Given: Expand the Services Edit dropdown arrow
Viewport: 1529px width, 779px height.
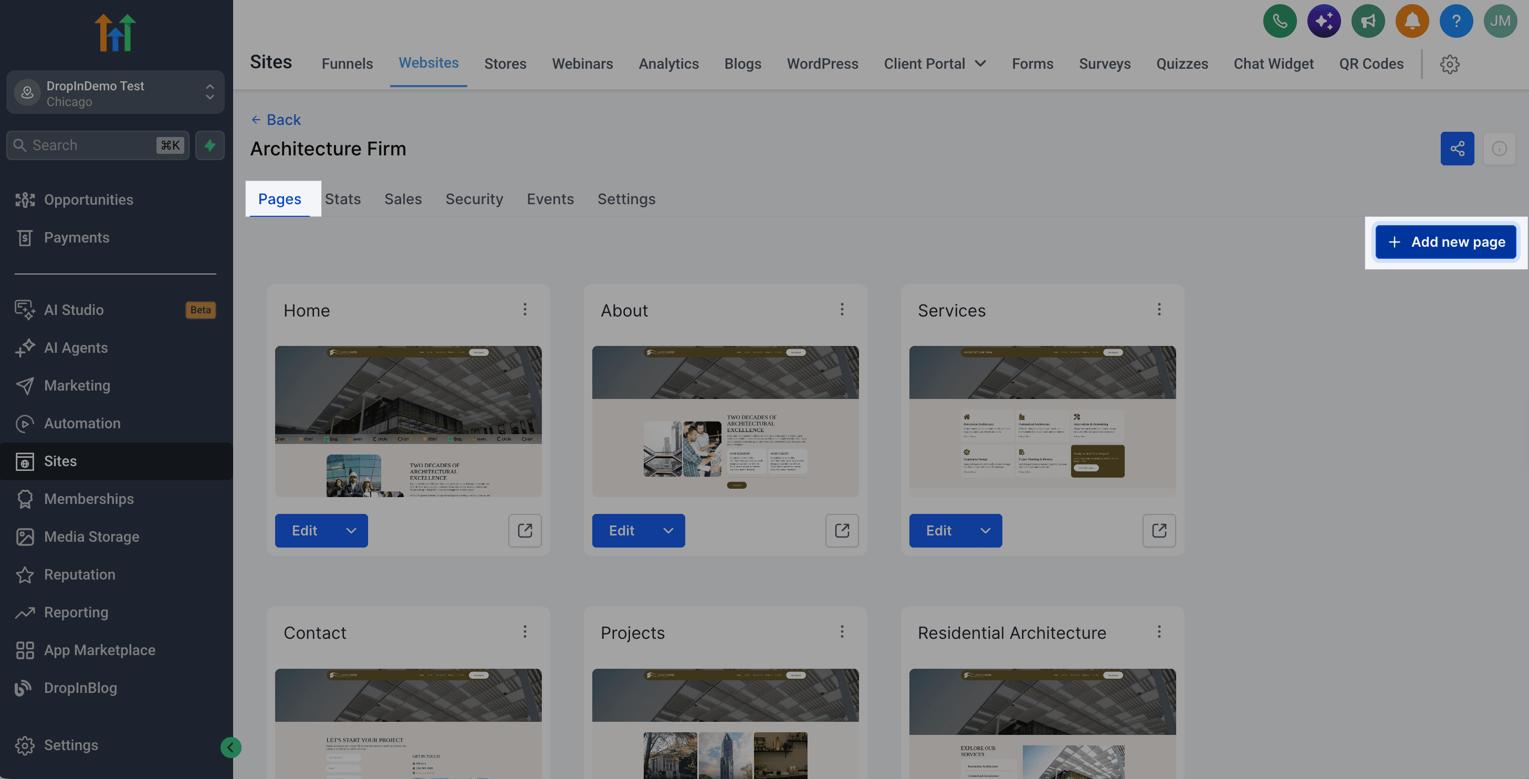Looking at the screenshot, I should [x=986, y=530].
